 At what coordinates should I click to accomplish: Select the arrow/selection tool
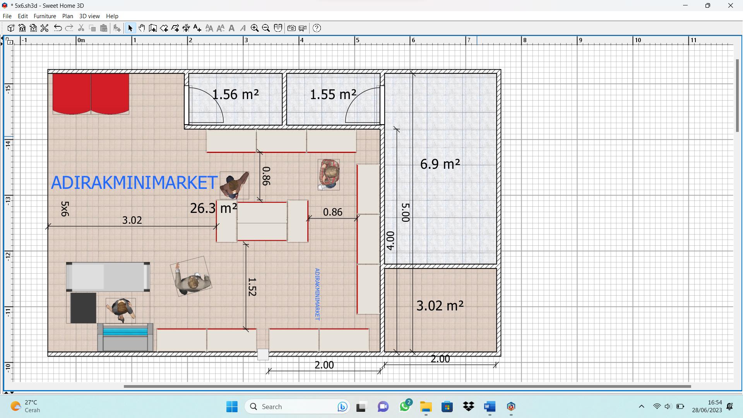point(130,28)
